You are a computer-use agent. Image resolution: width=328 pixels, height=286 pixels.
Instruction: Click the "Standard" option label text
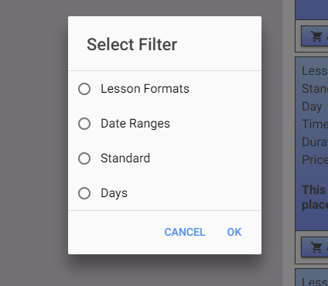click(x=125, y=158)
